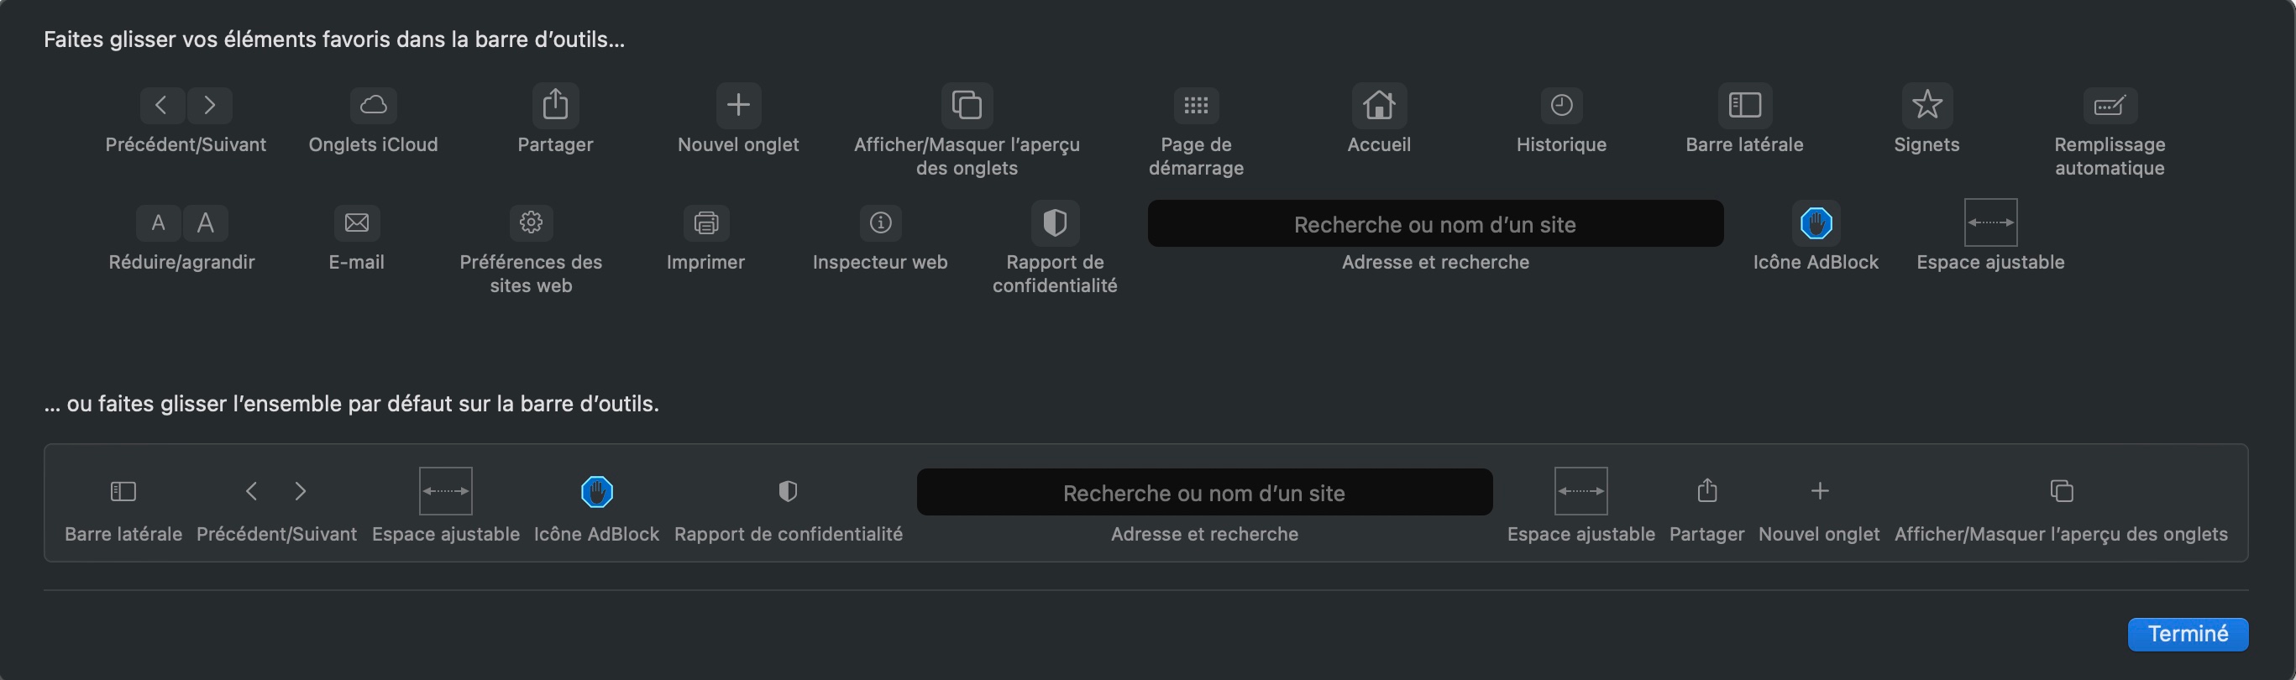Click the Historique clock icon
Image resolution: width=2296 pixels, height=680 pixels.
coord(1561,105)
